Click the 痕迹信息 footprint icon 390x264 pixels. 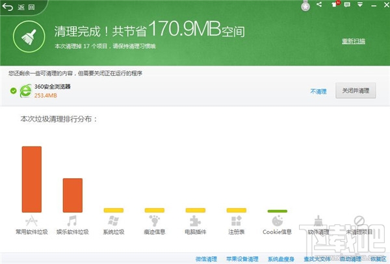(x=154, y=221)
